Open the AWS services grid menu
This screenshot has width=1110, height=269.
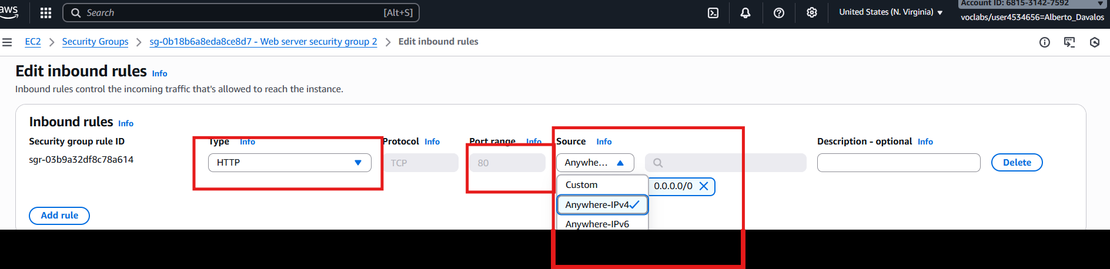(x=46, y=12)
